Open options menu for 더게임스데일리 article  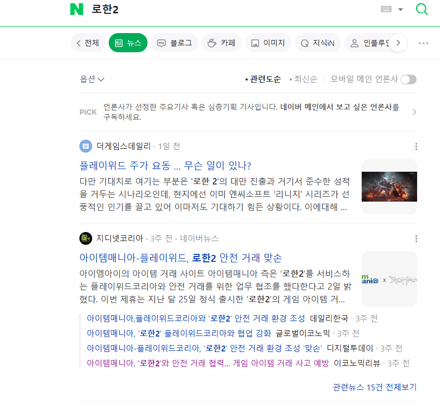(416, 147)
